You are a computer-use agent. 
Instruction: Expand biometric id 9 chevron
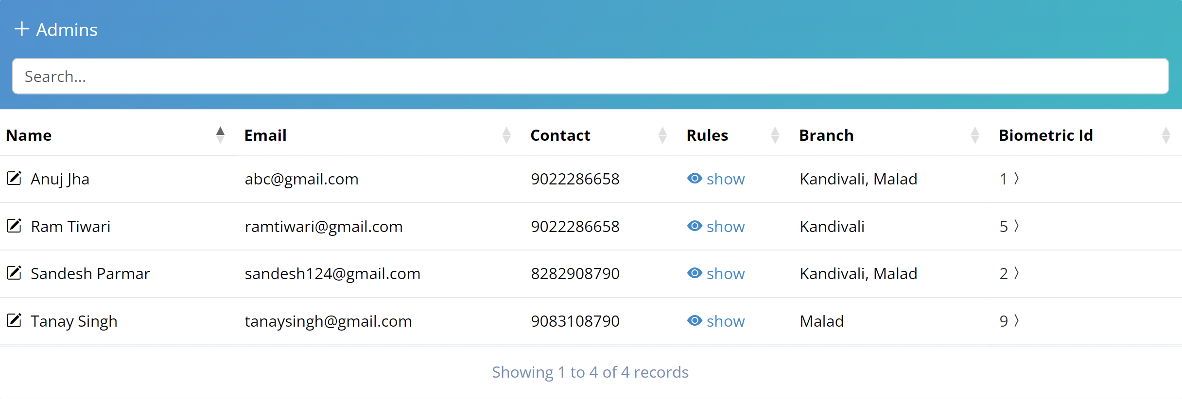(1016, 321)
